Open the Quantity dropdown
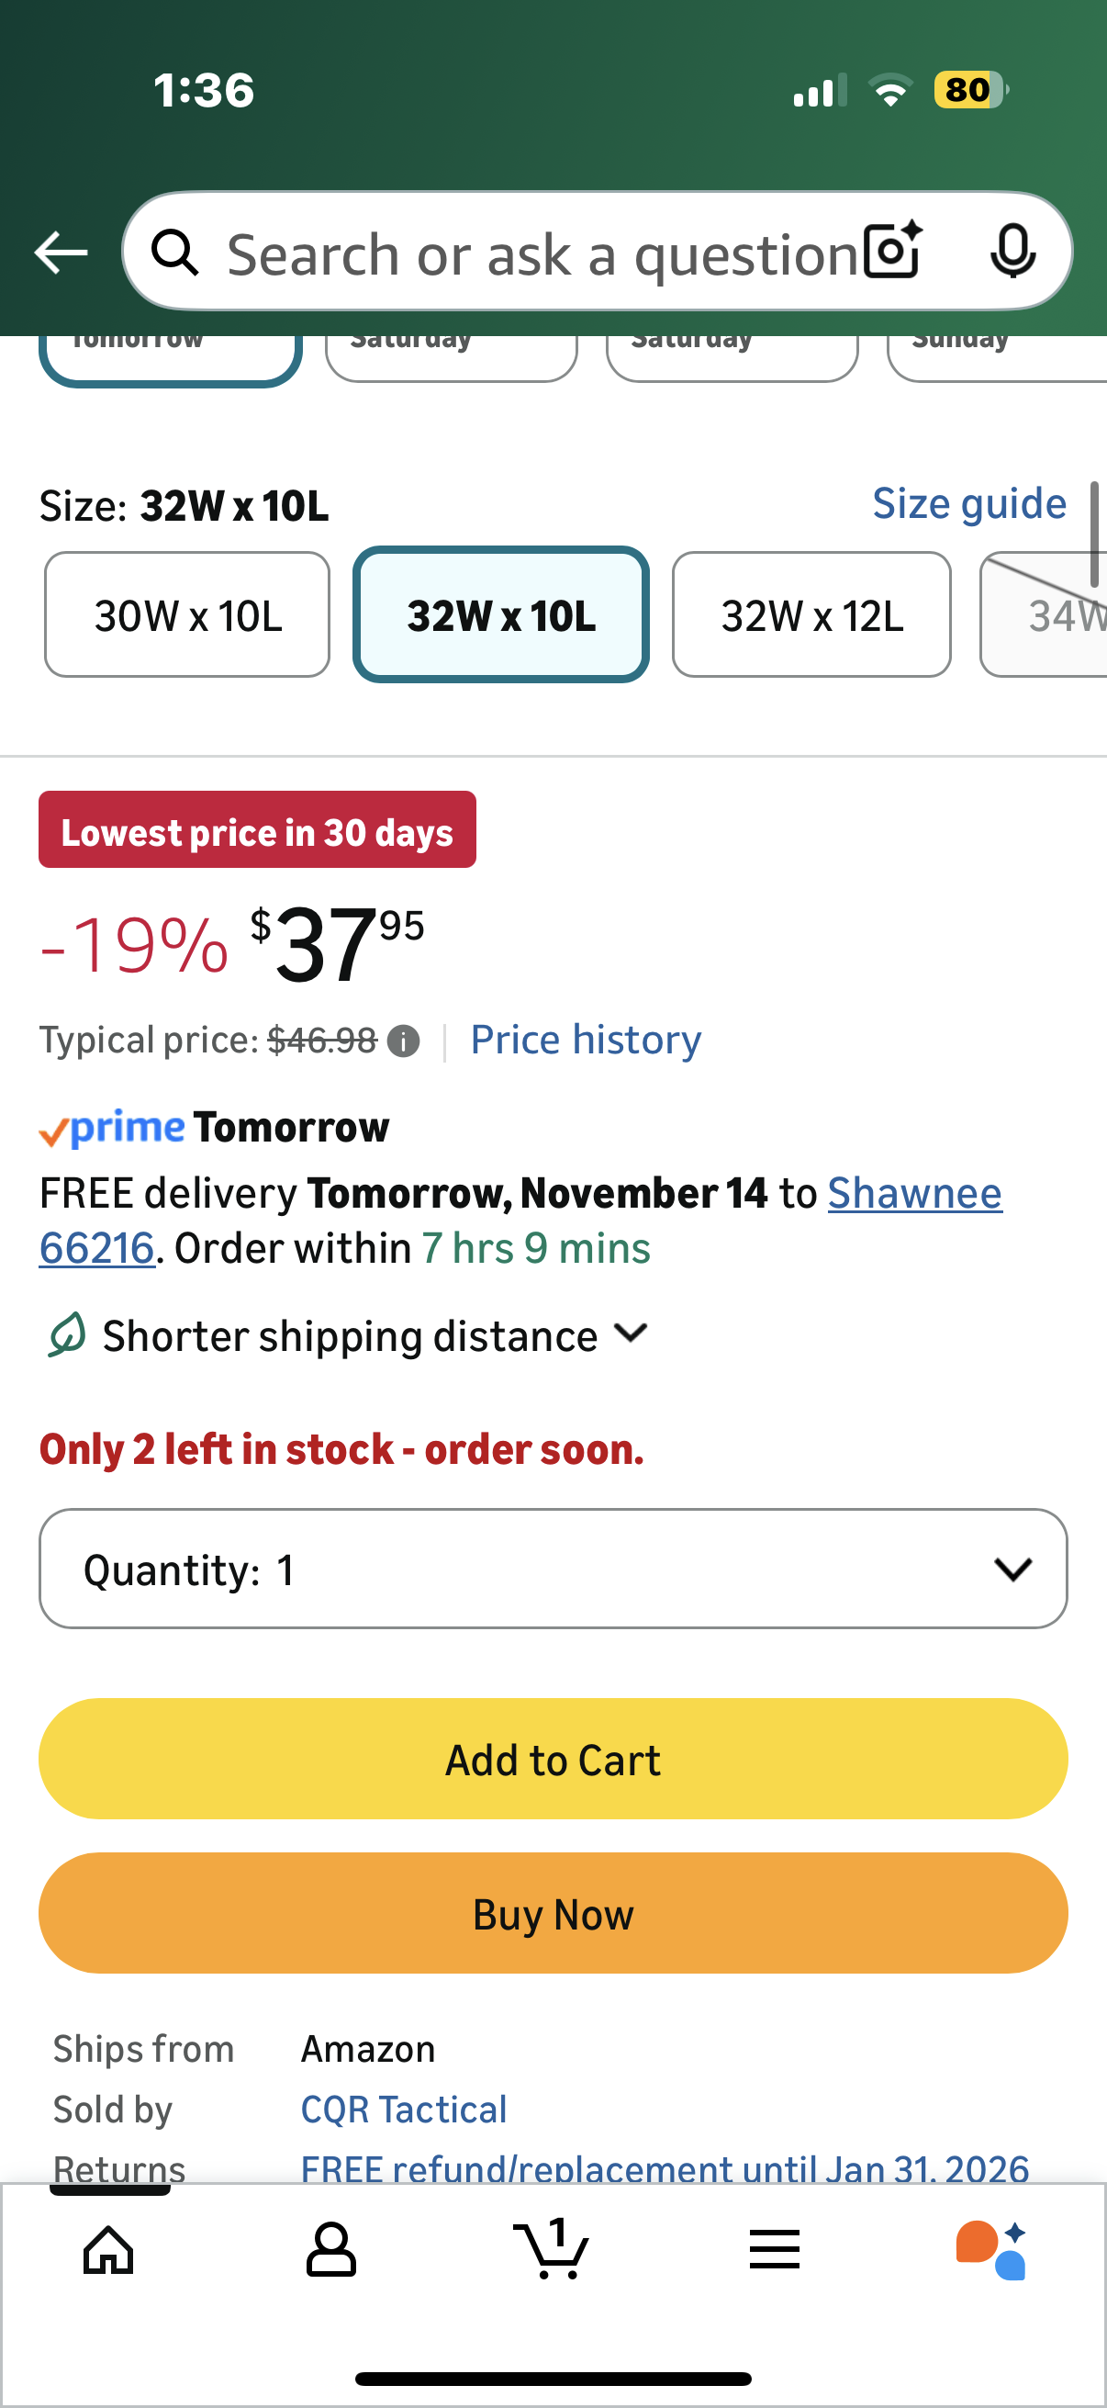Screen dimensions: 1107x2408 (x=553, y=1569)
